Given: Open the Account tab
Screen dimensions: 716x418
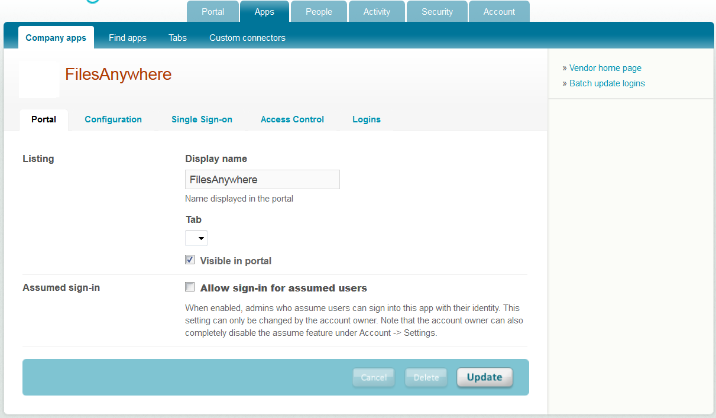Looking at the screenshot, I should [500, 12].
